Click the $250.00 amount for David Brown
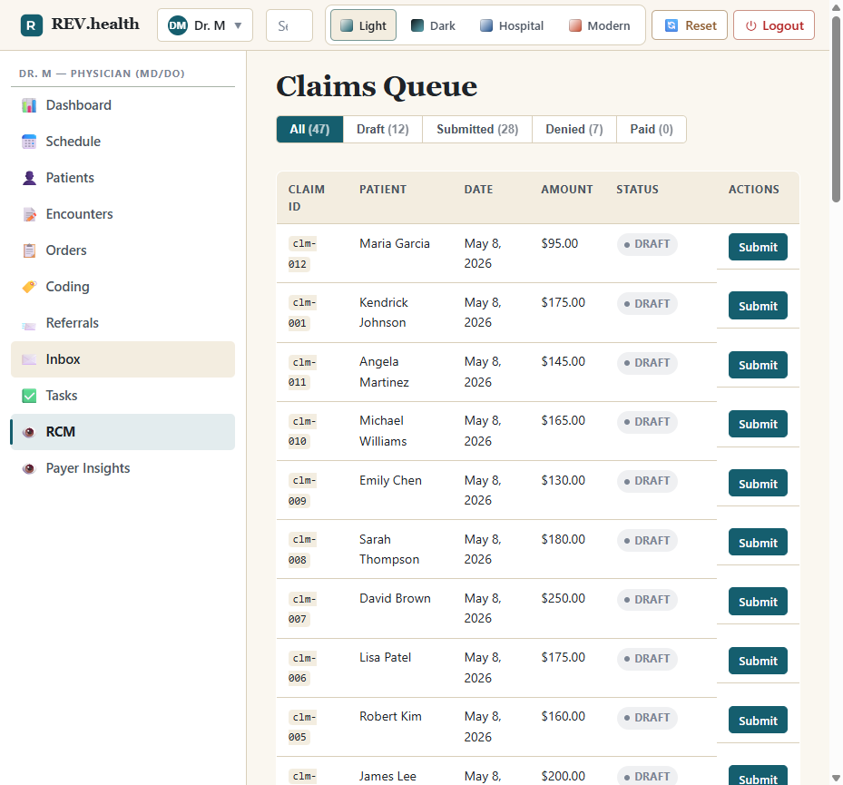 coord(563,598)
